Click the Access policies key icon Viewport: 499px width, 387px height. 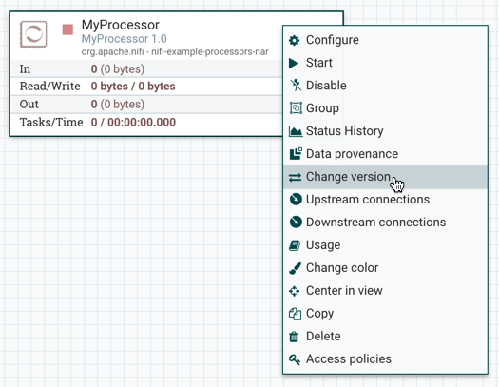click(x=295, y=359)
